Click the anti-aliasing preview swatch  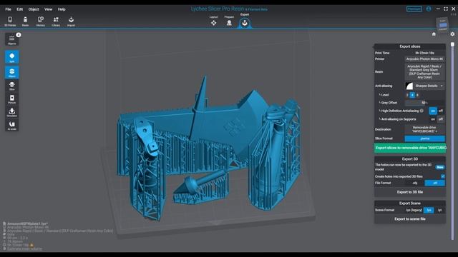tap(409, 86)
